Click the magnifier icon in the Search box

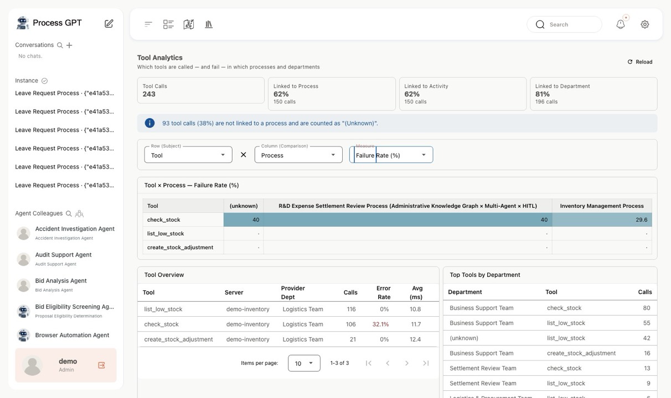[x=540, y=24]
